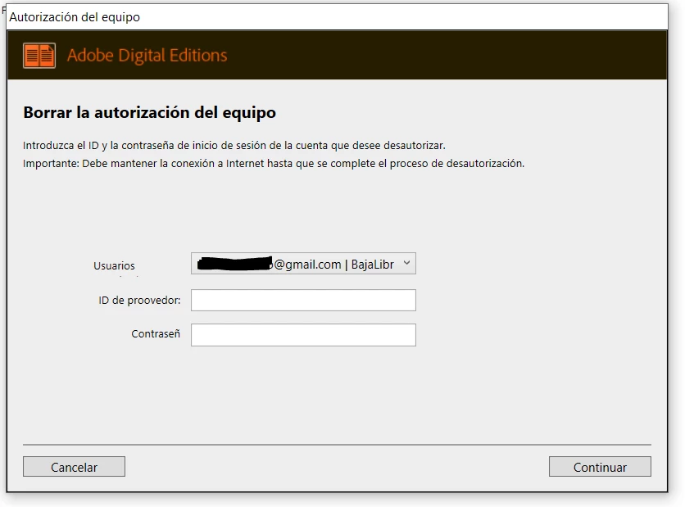Viewport: 694px width, 507px height.
Task: Click the 'Introduzca el ID y la contraseña' sentence
Action: tap(234, 146)
